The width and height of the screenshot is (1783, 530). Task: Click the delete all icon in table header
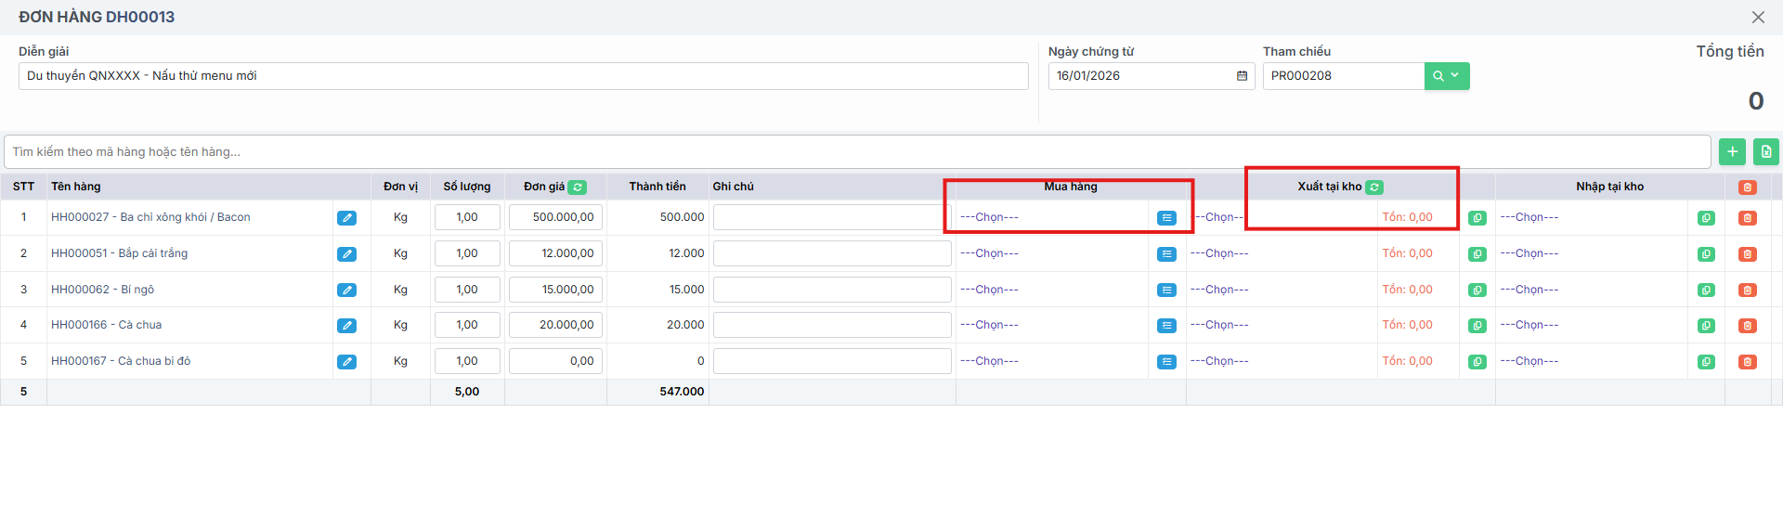coord(1747,187)
